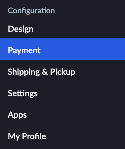Show Shipping & Pickup options
This screenshot has height=149, width=125.
(x=62, y=72)
